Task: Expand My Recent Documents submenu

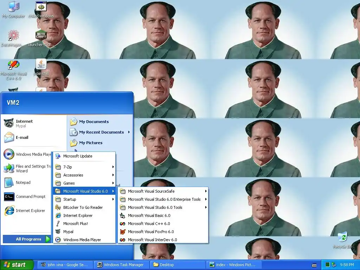Action: click(x=100, y=132)
